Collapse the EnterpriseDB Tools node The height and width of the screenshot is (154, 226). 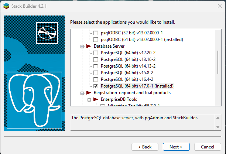pos(89,100)
